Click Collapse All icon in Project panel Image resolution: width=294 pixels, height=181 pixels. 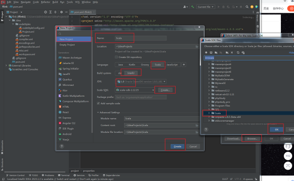(x=55, y=12)
